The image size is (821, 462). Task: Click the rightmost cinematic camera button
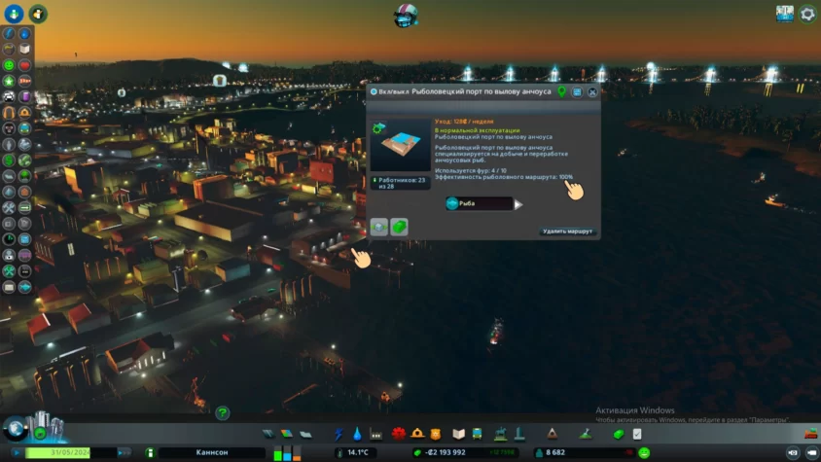pos(811,452)
